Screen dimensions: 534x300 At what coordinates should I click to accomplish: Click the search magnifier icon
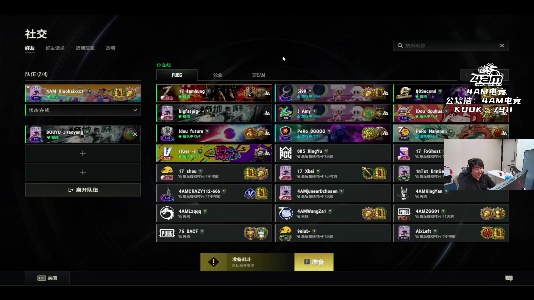point(400,46)
